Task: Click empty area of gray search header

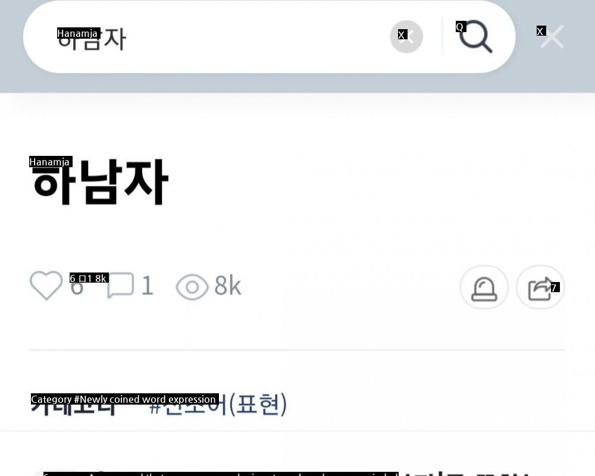Action: 265,83
